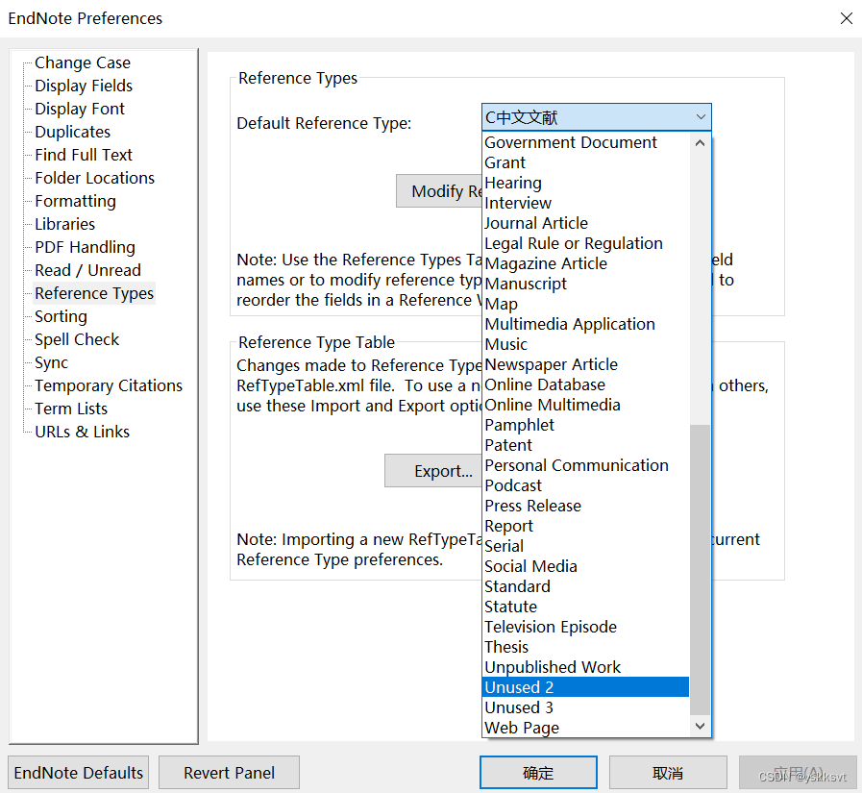Pick Magazine Article in the list
862x793 pixels.
click(x=585, y=264)
